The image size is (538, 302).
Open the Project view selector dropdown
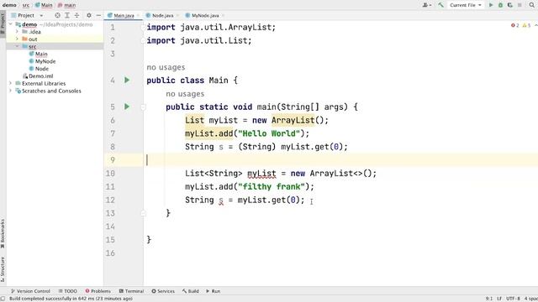click(27, 15)
